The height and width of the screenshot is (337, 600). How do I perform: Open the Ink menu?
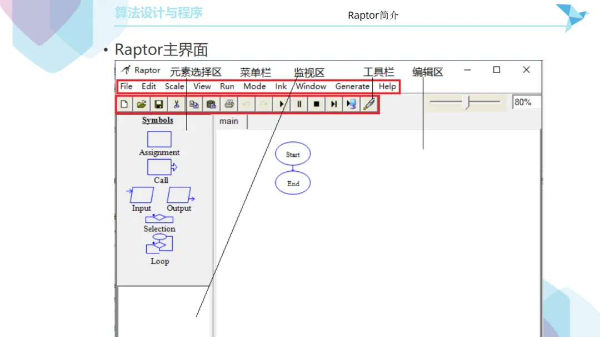pos(281,86)
